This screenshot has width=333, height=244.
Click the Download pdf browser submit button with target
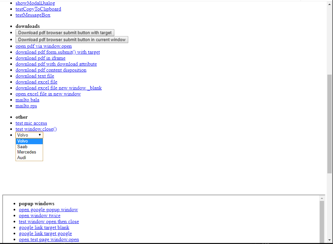coord(65,32)
